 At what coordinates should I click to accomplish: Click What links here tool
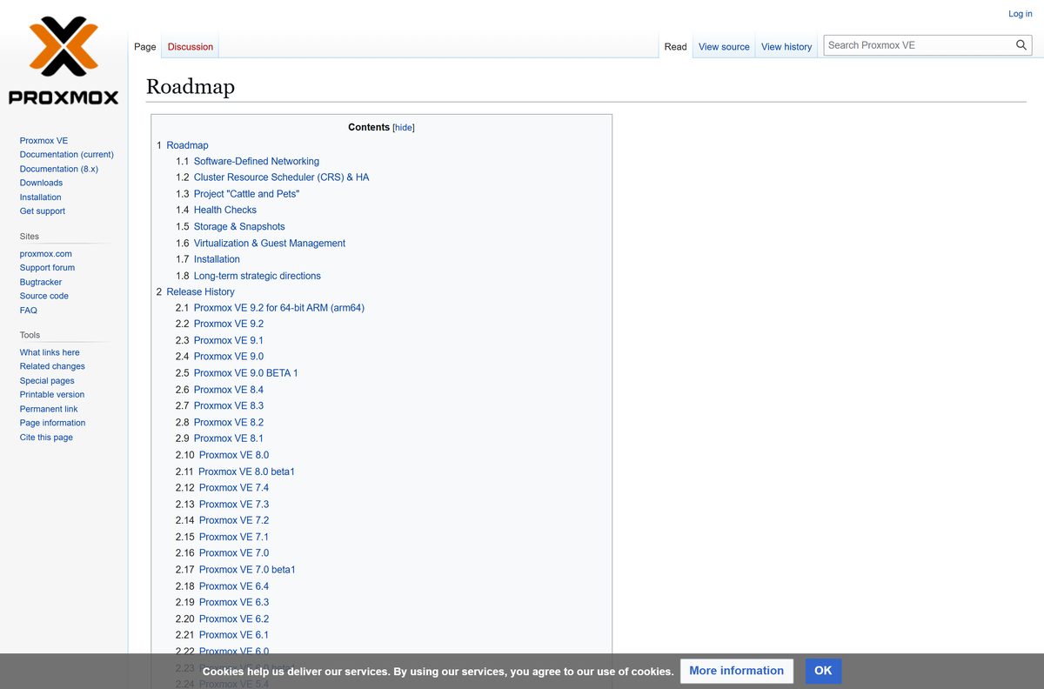click(50, 352)
